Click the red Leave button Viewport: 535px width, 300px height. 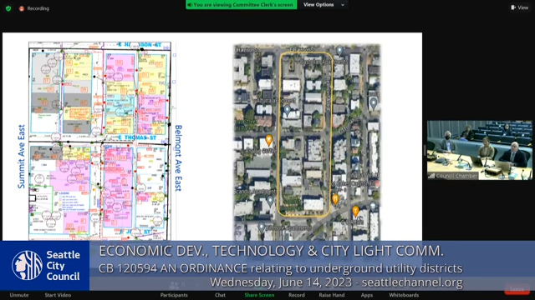(517, 289)
